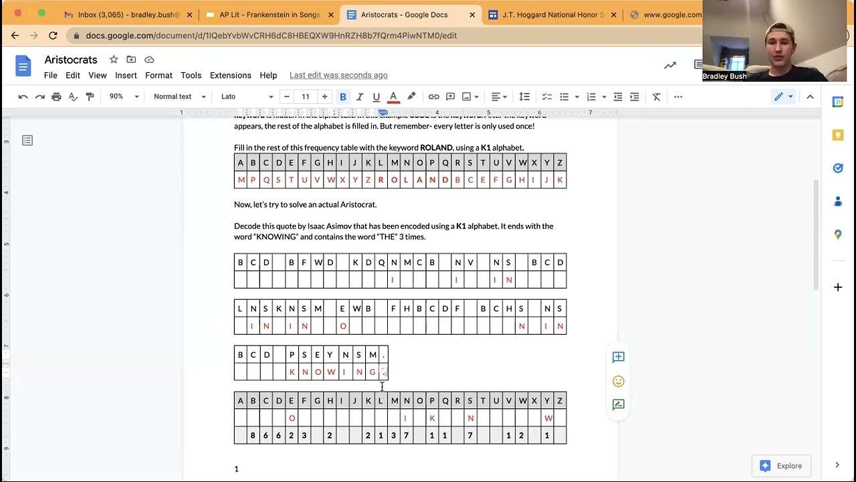Add comment using floating side button
The image size is (856, 482).
point(619,357)
